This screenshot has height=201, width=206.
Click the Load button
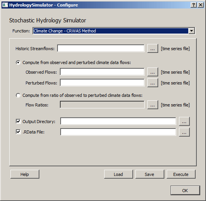click(118, 174)
